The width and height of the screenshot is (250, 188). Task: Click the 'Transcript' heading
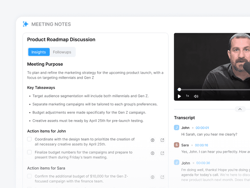click(184, 117)
